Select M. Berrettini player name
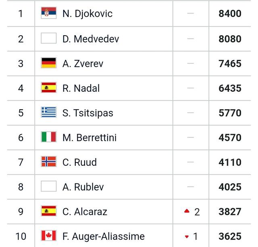This screenshot has width=258, height=247. tap(89, 138)
